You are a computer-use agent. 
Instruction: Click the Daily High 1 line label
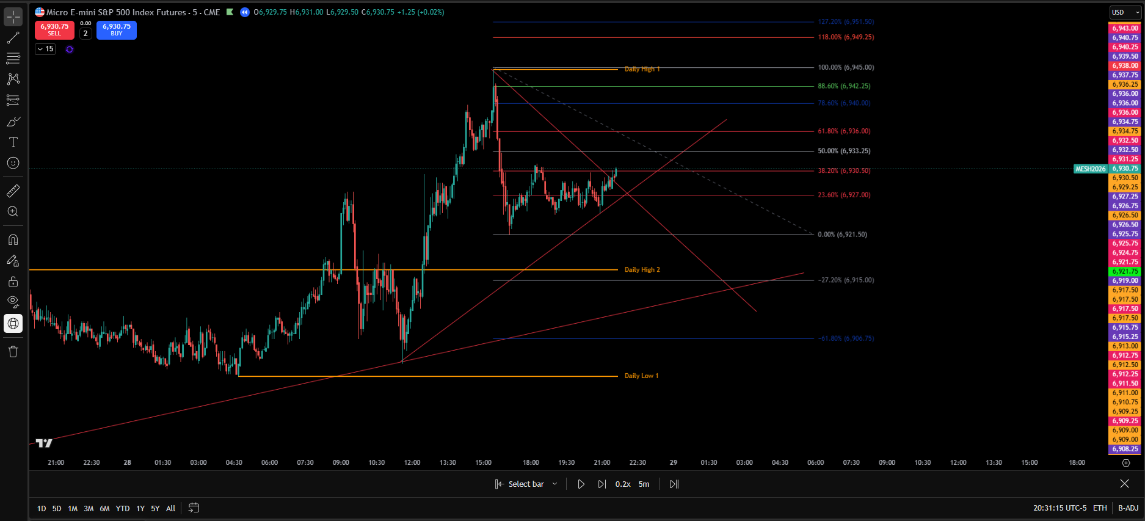pyautogui.click(x=642, y=69)
